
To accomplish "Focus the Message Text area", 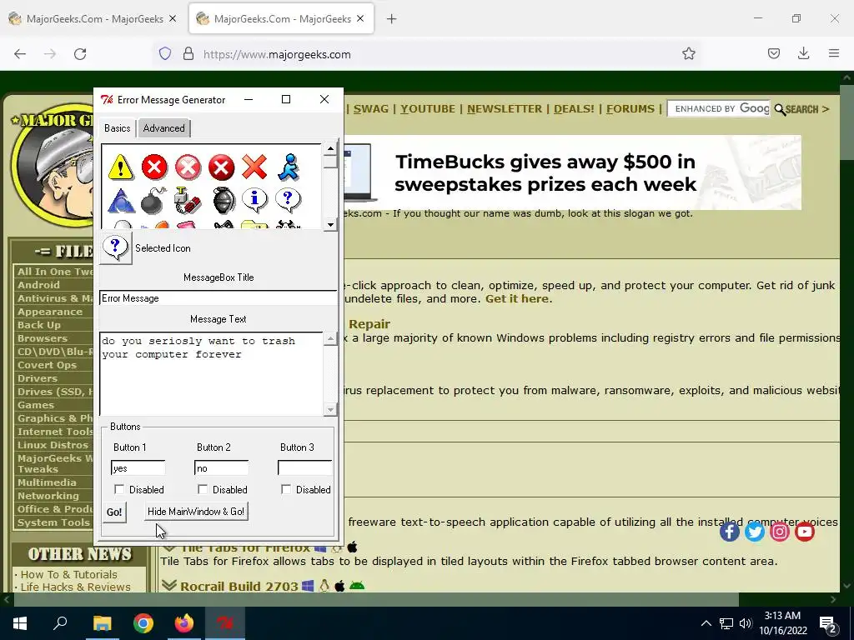I will pos(212,374).
